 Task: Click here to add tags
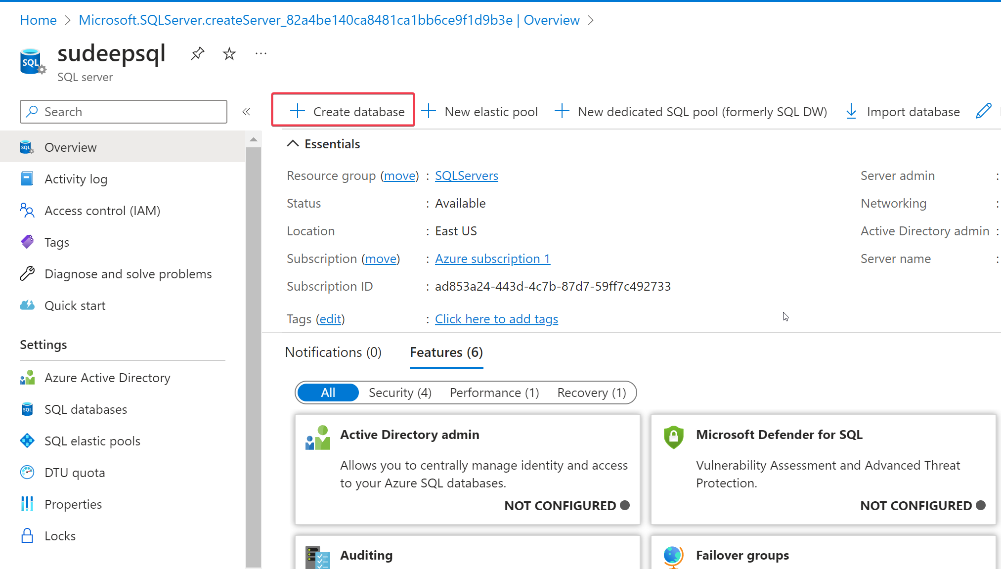click(x=496, y=319)
